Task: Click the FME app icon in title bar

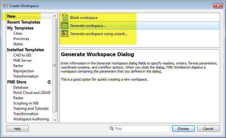Action: (x=6, y=6)
